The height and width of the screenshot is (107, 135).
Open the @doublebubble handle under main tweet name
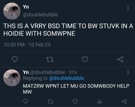pos(40,15)
